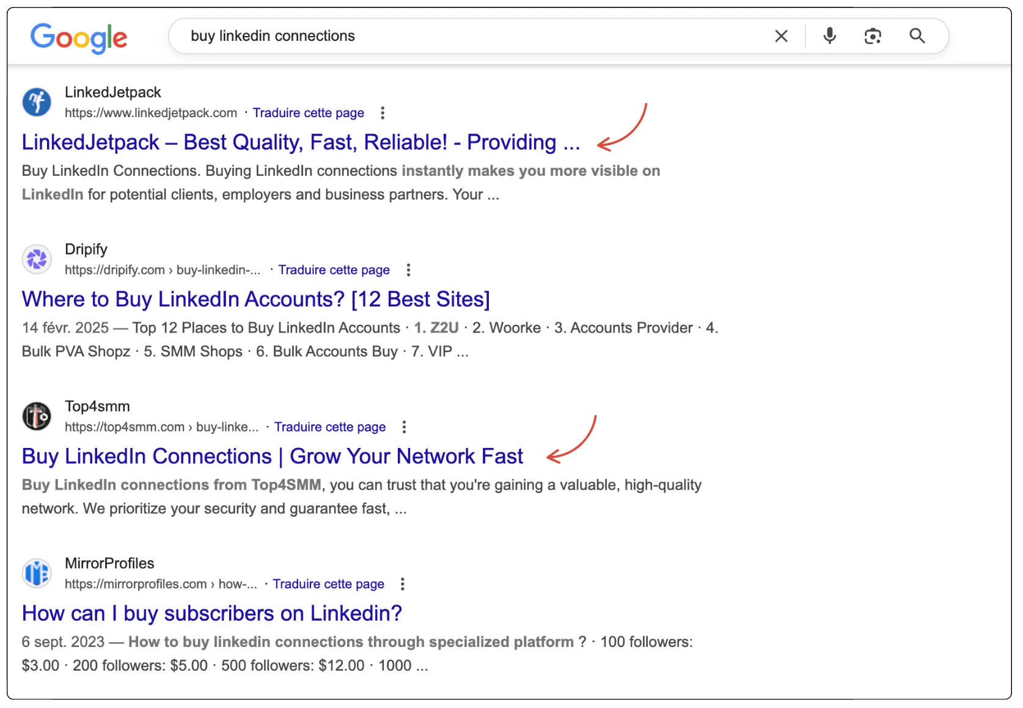Image resolution: width=1023 pixels, height=708 pixels.
Task: Click snippet 'Buy LinkedIn connections from Top4SMM'
Action: 172,485
